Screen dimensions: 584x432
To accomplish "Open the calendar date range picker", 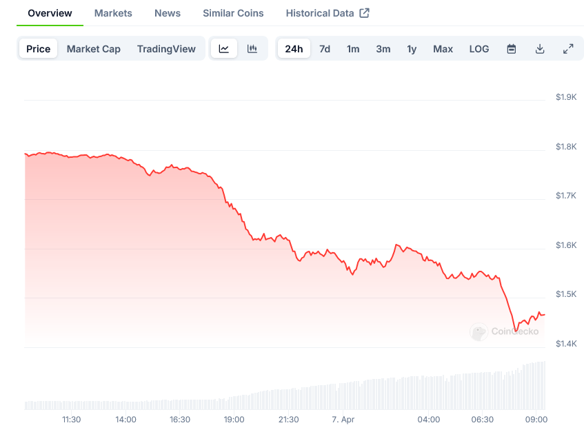I will click(512, 49).
